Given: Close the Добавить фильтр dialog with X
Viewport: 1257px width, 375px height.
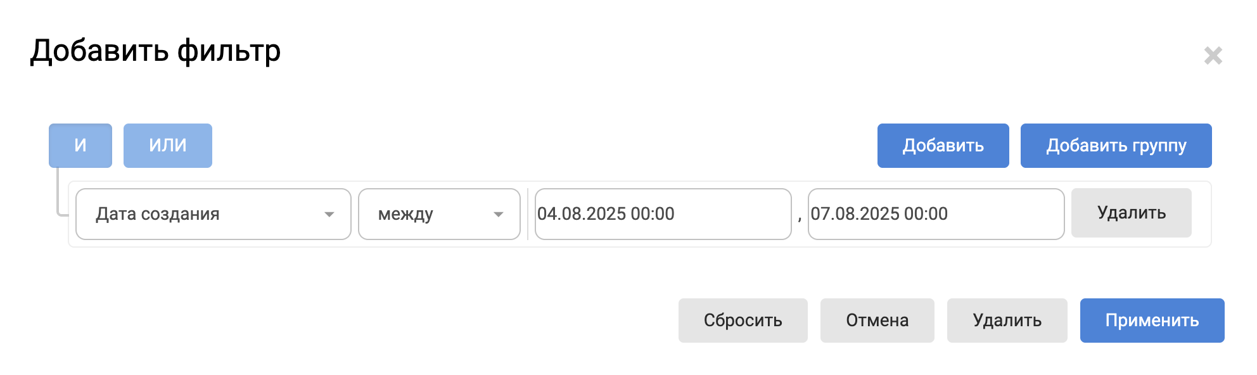Looking at the screenshot, I should [1213, 56].
